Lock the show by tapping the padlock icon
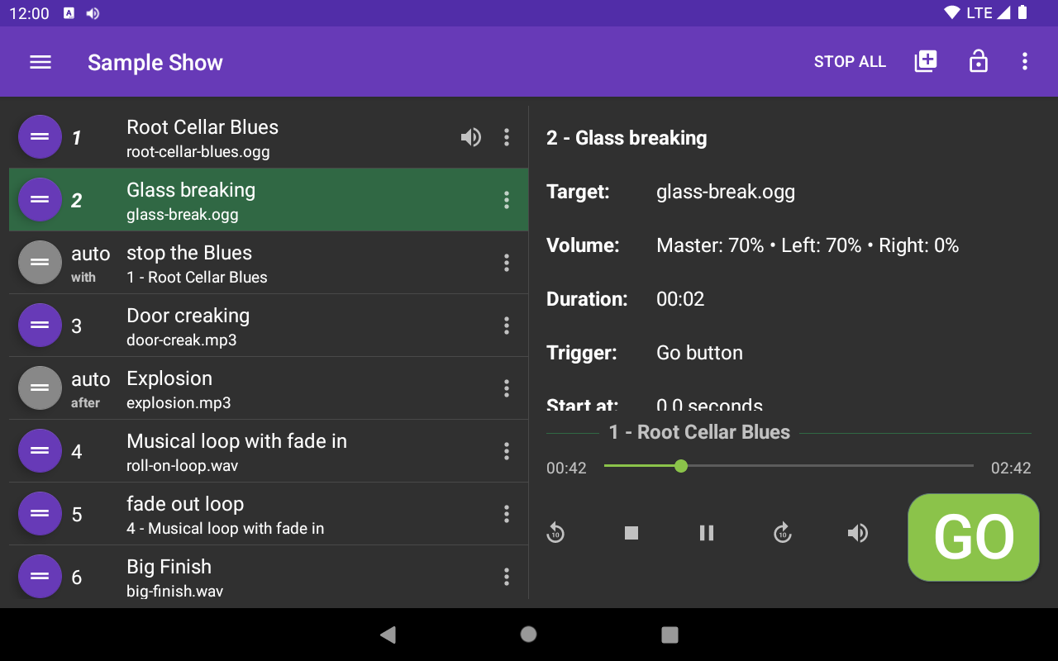1058x661 pixels. 978,61
